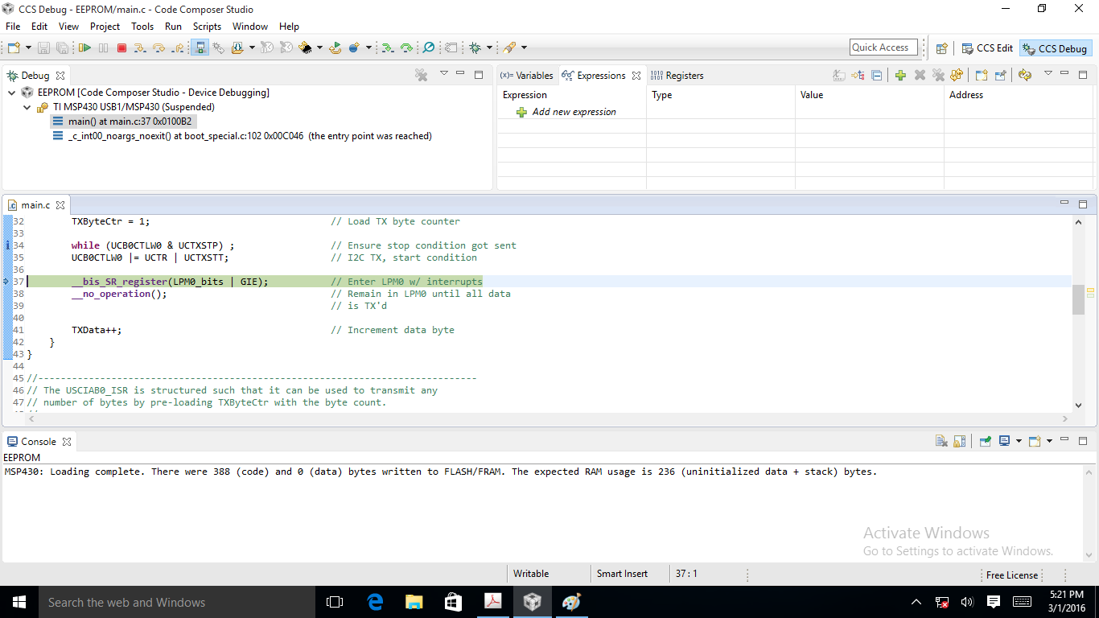Toggle the Connect Target button
This screenshot has height=618, width=1099.
click(x=200, y=48)
